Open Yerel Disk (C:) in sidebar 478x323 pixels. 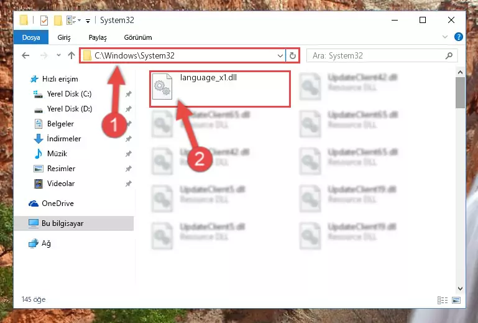click(x=69, y=94)
